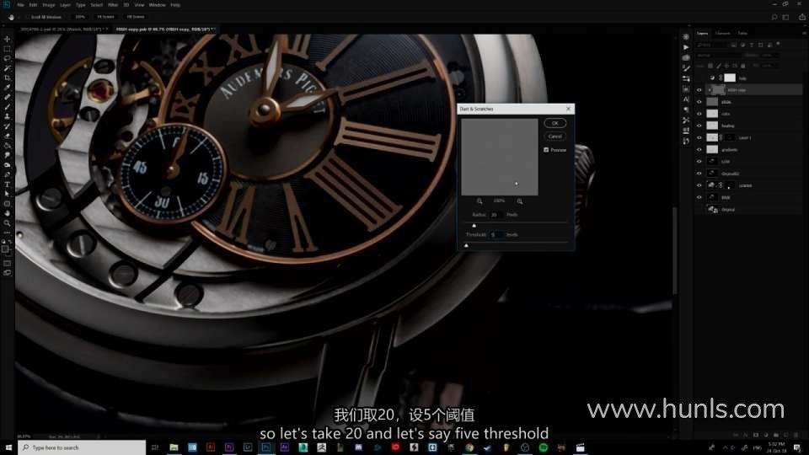Select the Crop tool
Screen dimensions: 809x455
[x=8, y=78]
